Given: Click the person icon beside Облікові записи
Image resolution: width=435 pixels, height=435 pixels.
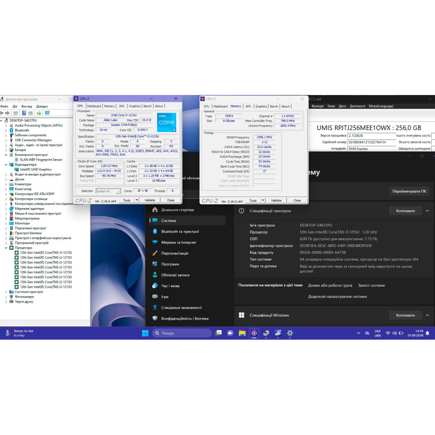Looking at the screenshot, I should tap(155, 275).
